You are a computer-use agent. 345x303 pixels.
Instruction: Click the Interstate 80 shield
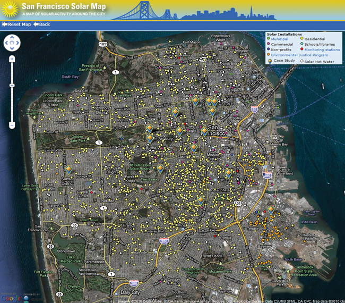[x=254, y=110]
